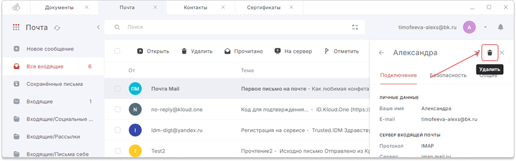Viewport: 516px width, 161px height.
Task: Click the 'Ваше имя' value 'Александра'
Action: coord(436,108)
